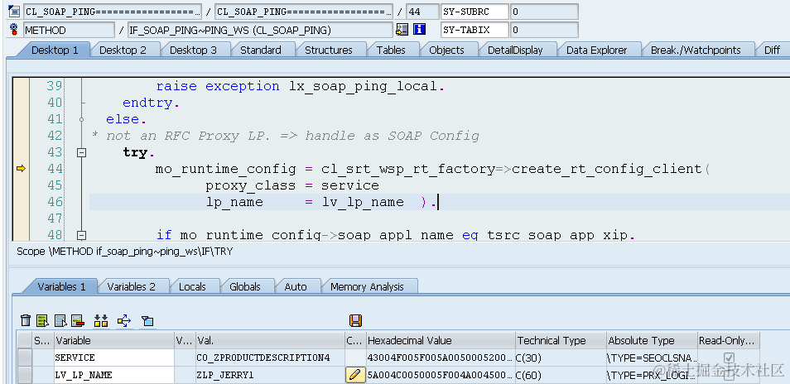Switch to the Desktop 2 tab

(x=123, y=50)
